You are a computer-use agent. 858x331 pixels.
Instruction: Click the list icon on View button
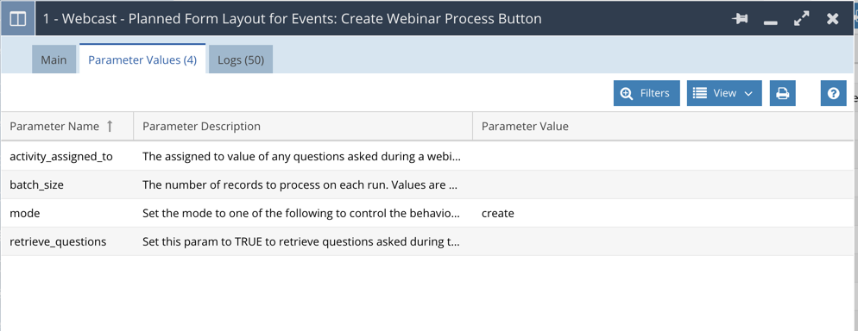[x=700, y=93]
